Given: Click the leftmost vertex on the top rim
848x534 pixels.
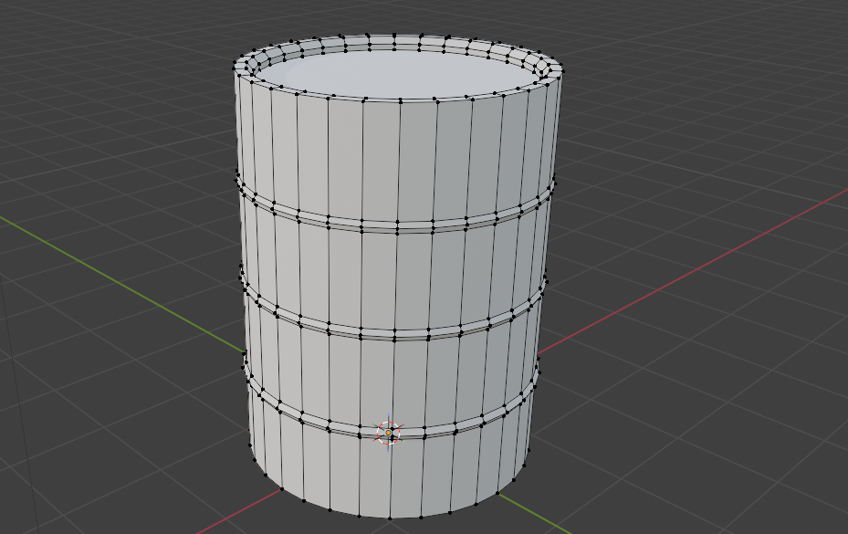Looking at the screenshot, I should click(x=235, y=68).
